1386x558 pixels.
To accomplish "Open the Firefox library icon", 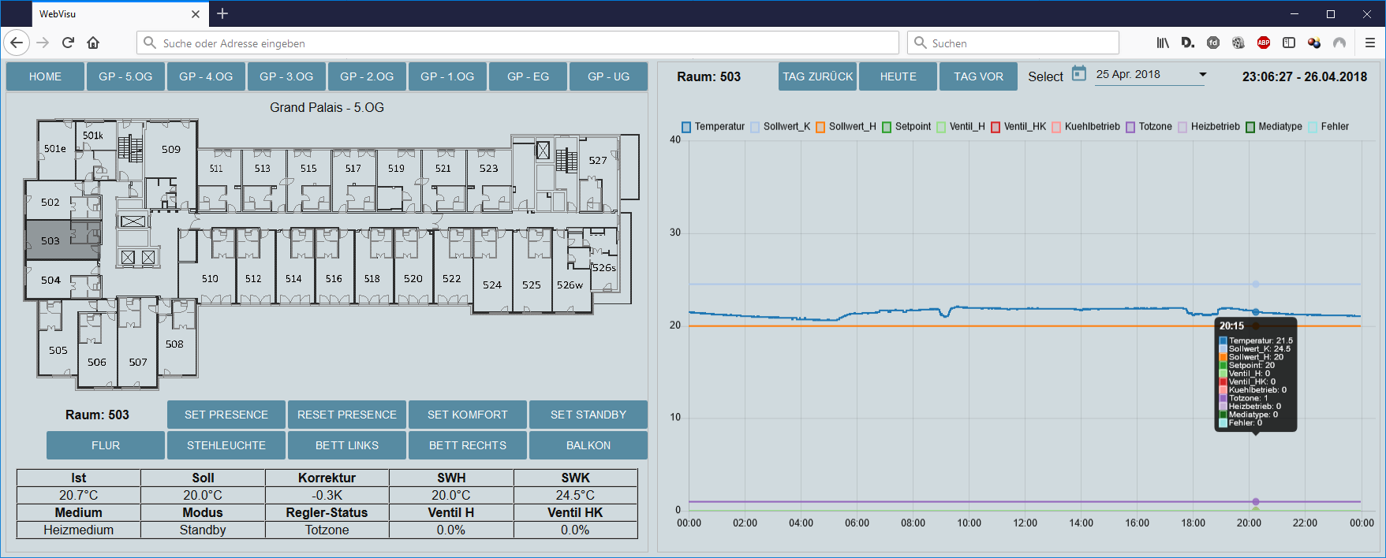I will (1163, 43).
